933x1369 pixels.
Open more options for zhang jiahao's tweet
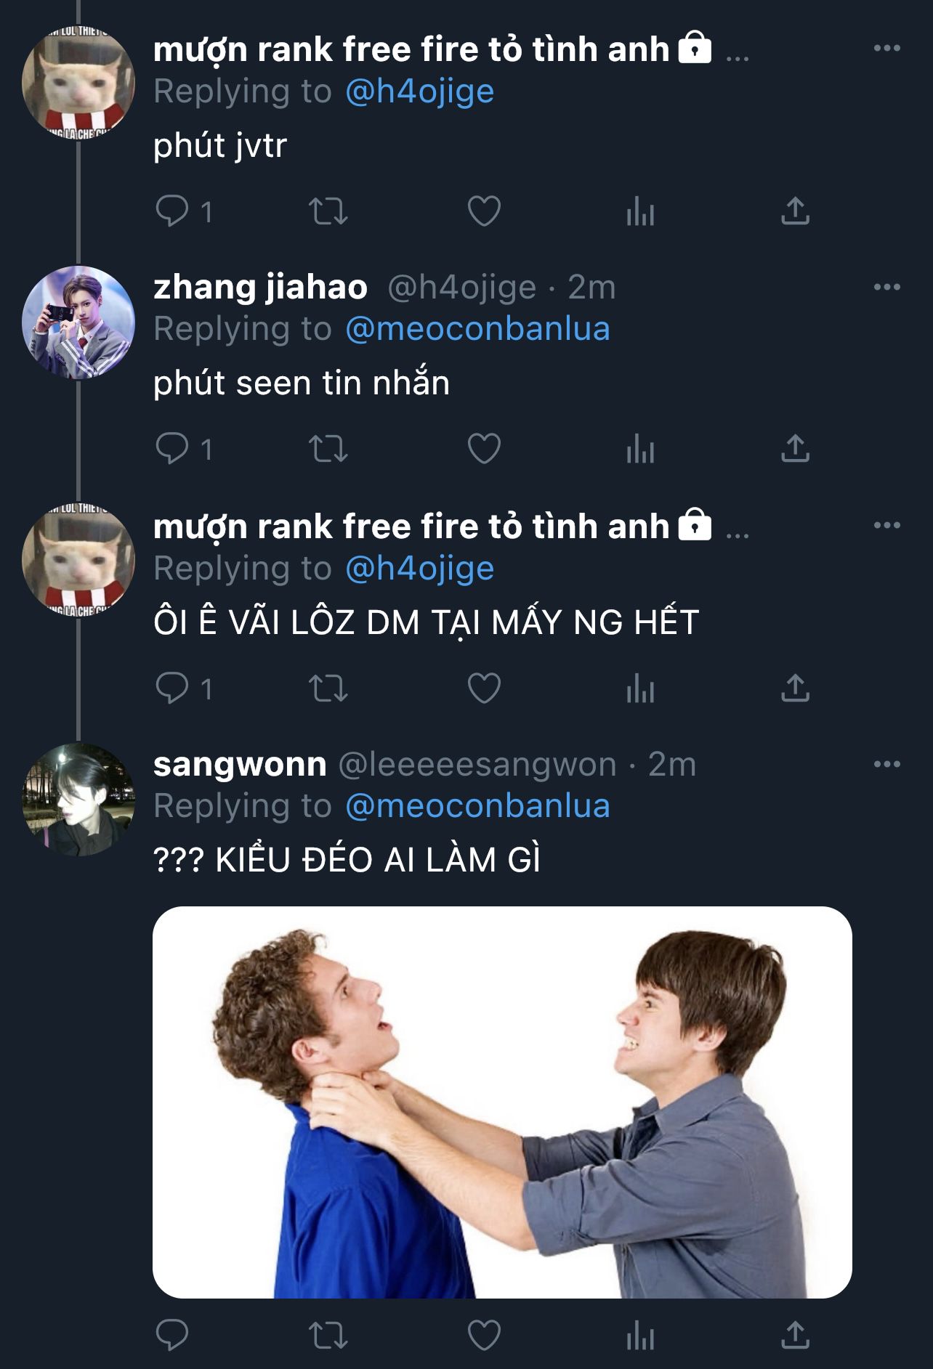887,287
